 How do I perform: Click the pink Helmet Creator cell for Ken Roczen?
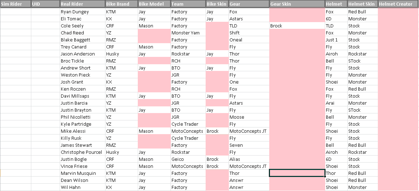(398, 89)
